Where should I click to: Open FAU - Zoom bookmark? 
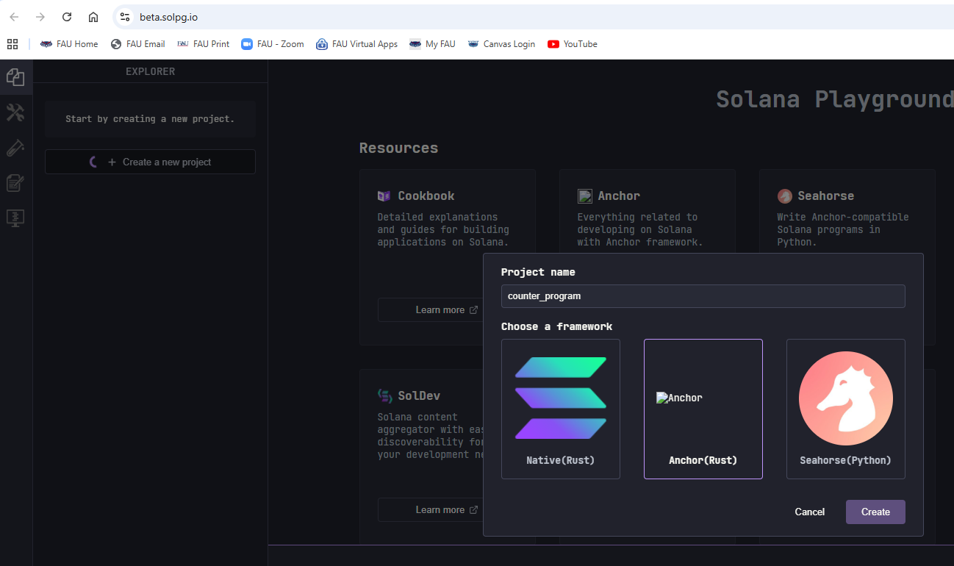(273, 44)
